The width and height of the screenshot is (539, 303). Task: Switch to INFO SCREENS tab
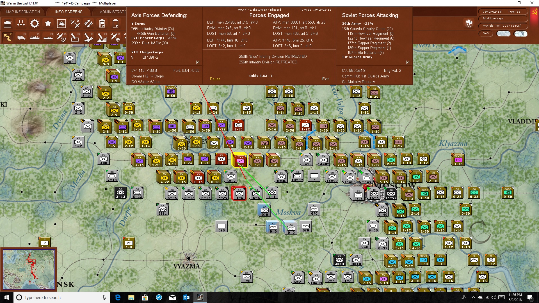[x=69, y=12]
